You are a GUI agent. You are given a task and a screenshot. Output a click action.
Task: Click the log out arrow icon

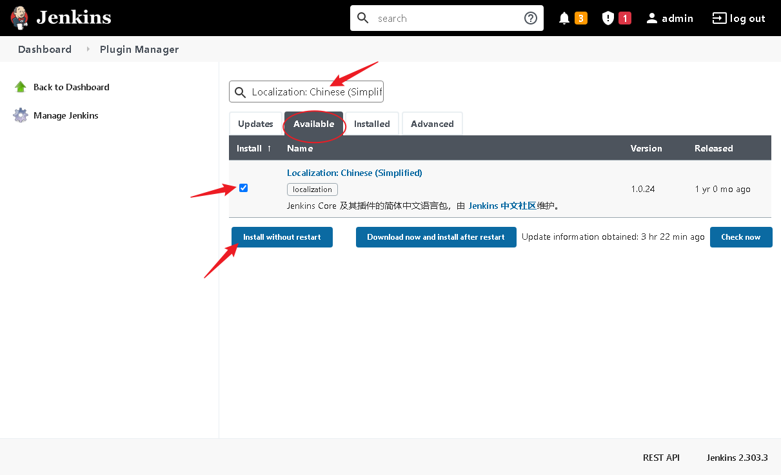[x=719, y=18]
